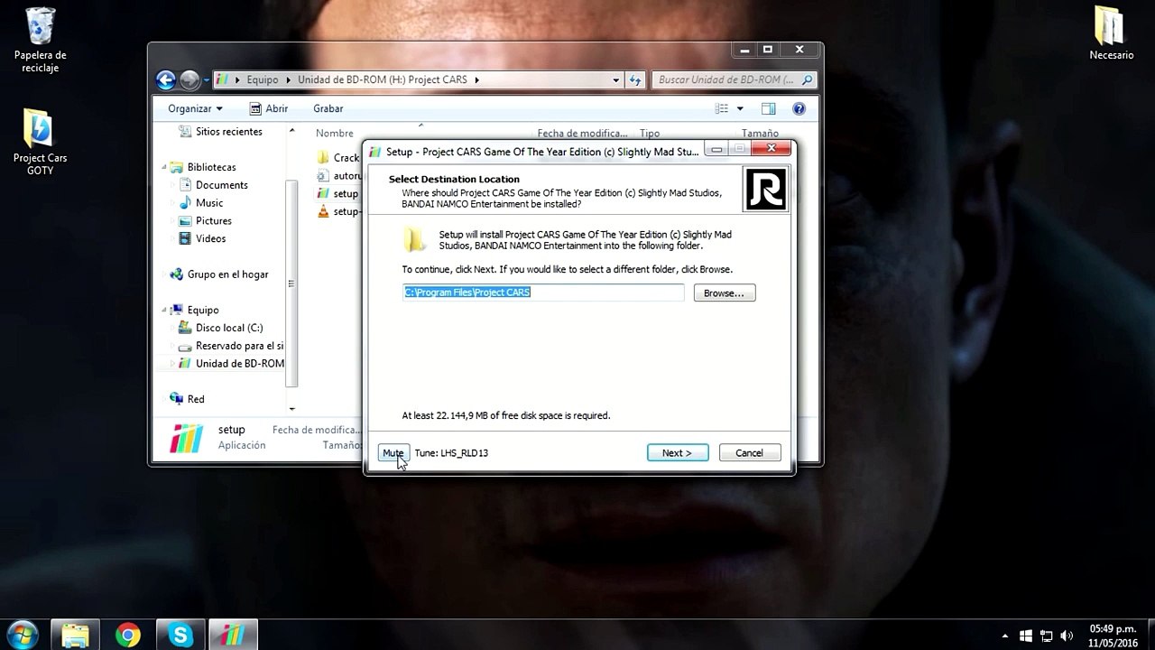Image resolution: width=1155 pixels, height=650 pixels.
Task: Select the VLC cone file named setup-
Action: click(338, 211)
